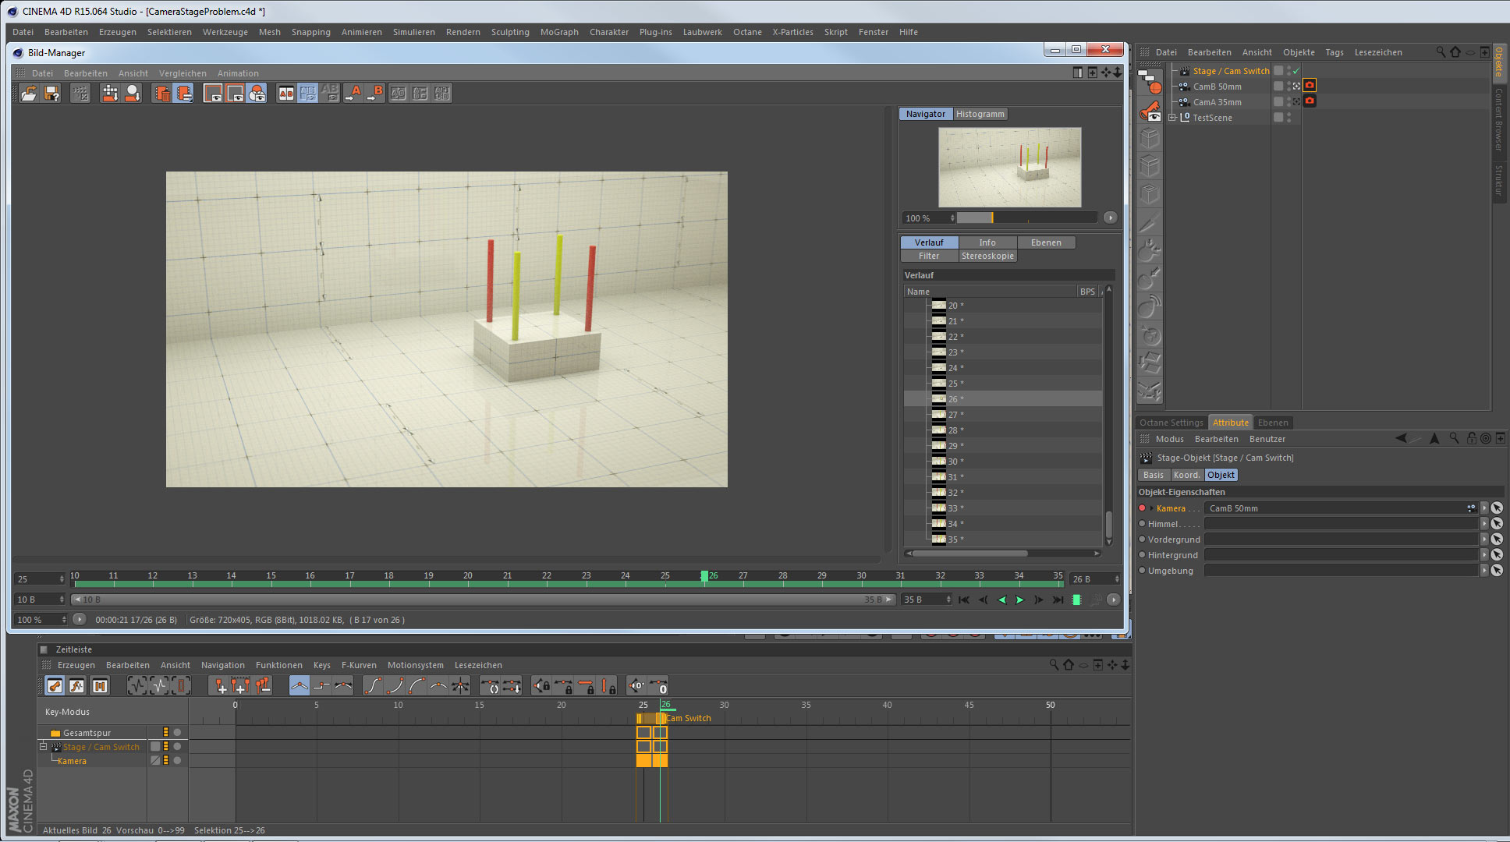Screen dimensions: 1510x842
Task: Play animation forward in Bild-Manager
Action: (x=1020, y=600)
